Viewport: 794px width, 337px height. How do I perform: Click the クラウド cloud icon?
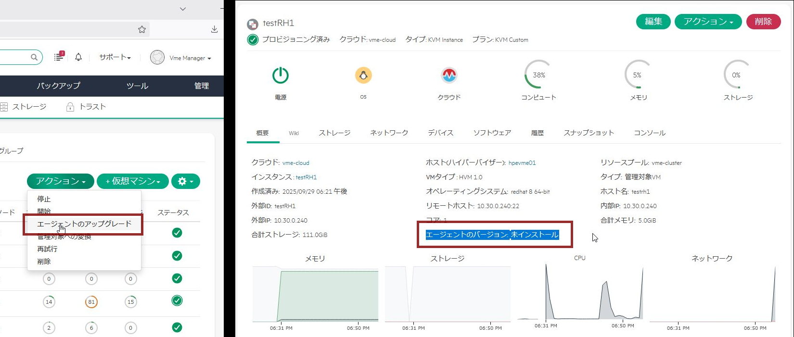pos(448,75)
